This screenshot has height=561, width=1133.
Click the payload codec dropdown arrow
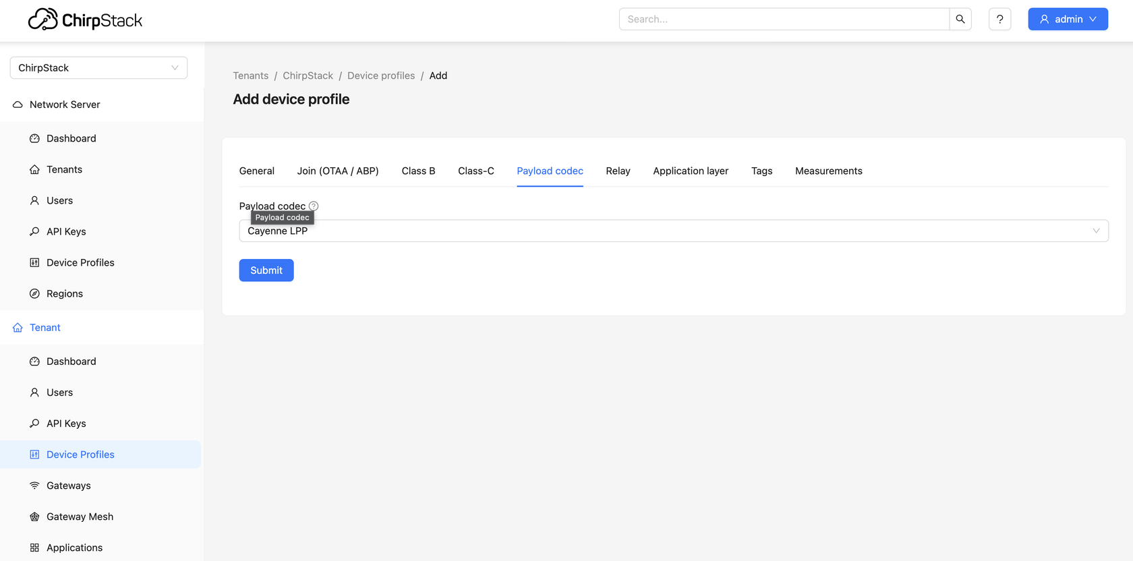coord(1096,231)
